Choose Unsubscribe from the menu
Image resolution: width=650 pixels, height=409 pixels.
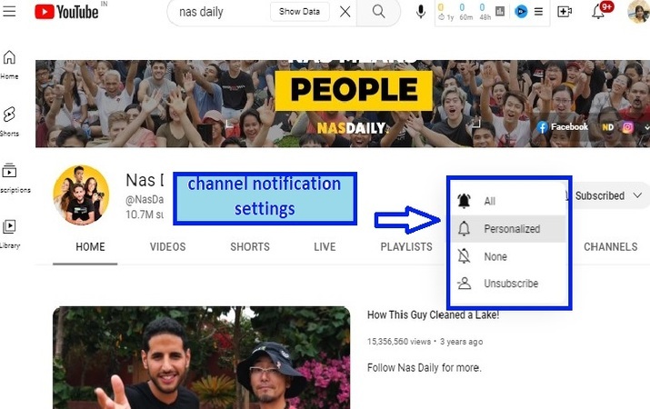click(x=508, y=284)
